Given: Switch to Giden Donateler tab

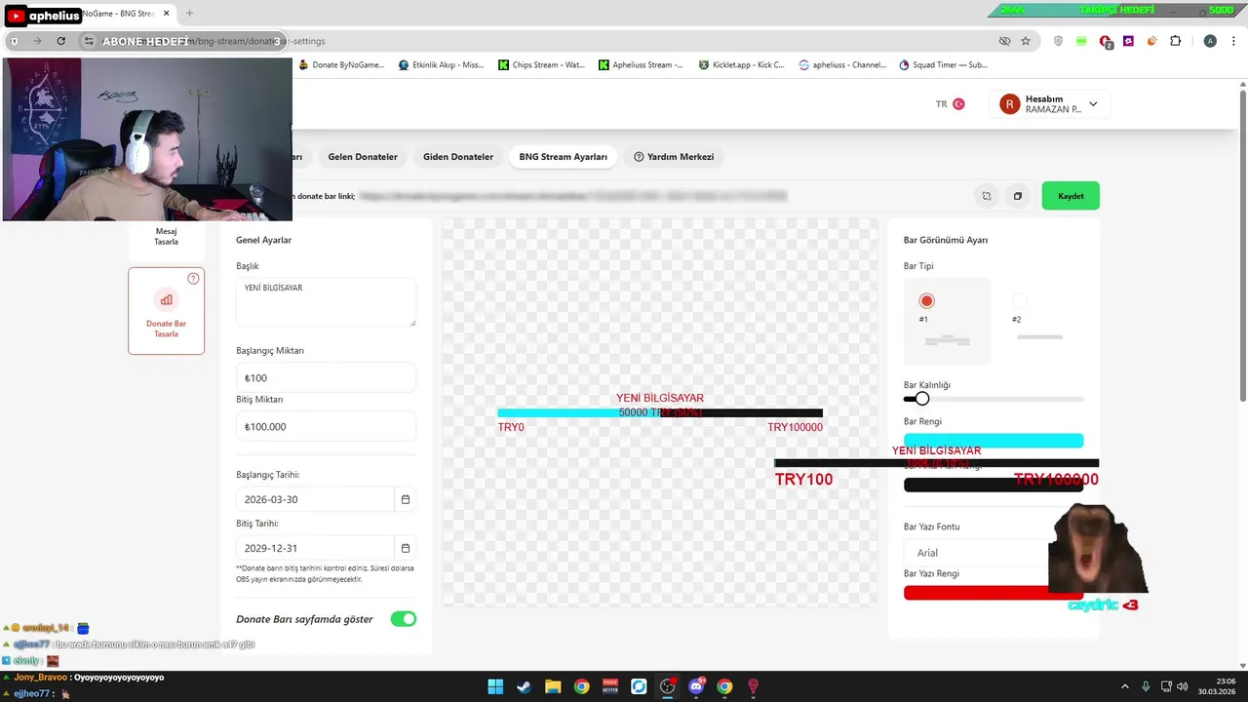Looking at the screenshot, I should point(458,157).
